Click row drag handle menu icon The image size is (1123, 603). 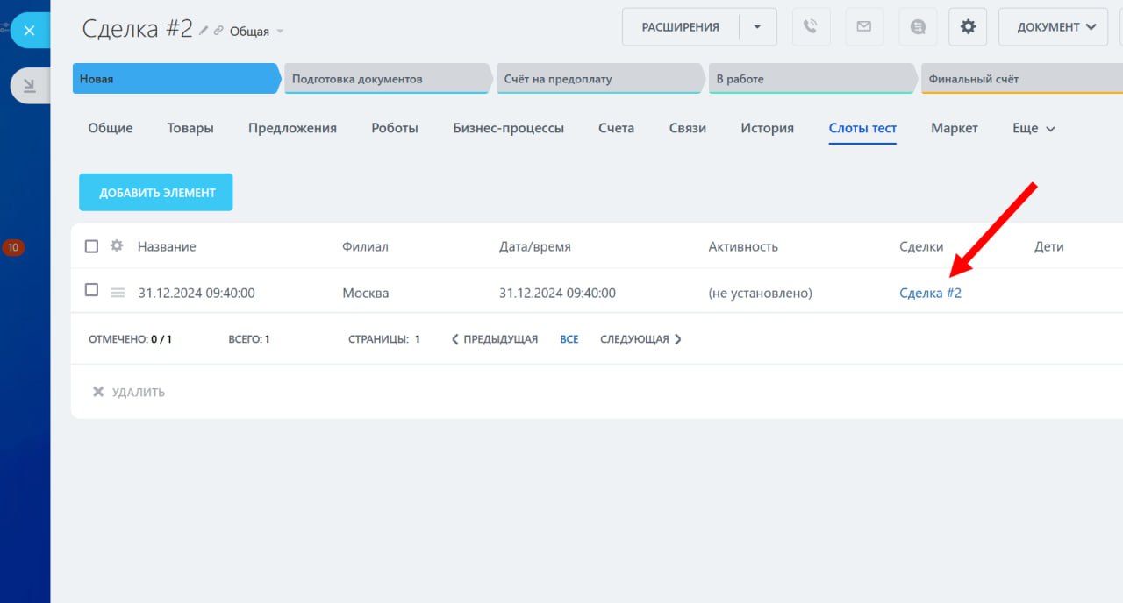pyautogui.click(x=118, y=293)
